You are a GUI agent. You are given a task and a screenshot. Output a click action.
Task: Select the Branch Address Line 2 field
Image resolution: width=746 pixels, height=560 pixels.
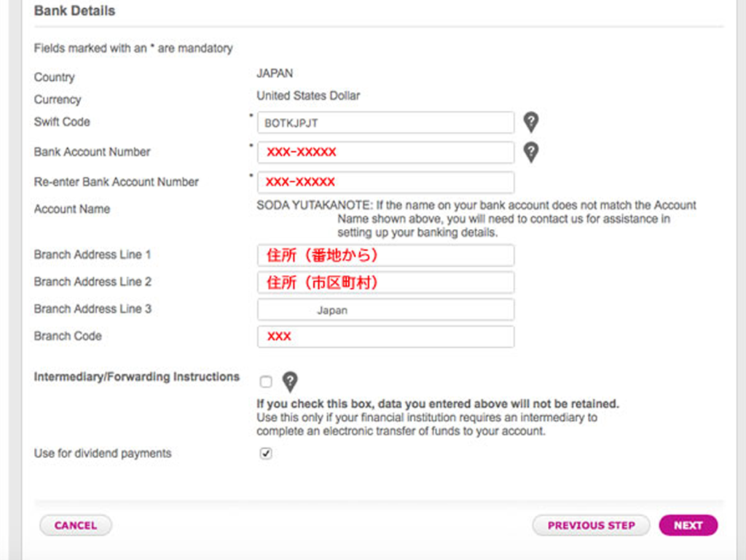point(385,282)
